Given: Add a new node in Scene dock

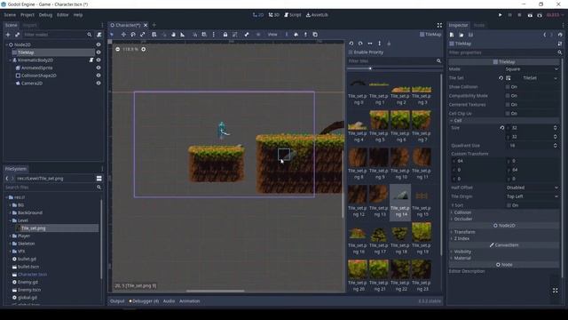Looking at the screenshot, I should coord(8,35).
